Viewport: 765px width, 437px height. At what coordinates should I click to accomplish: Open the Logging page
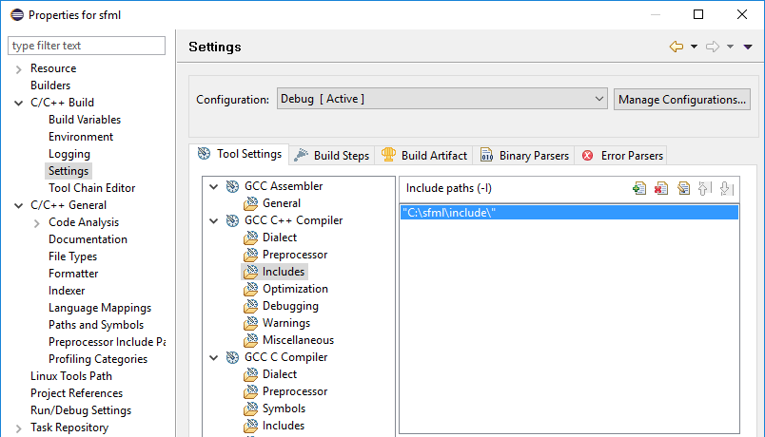click(x=69, y=154)
